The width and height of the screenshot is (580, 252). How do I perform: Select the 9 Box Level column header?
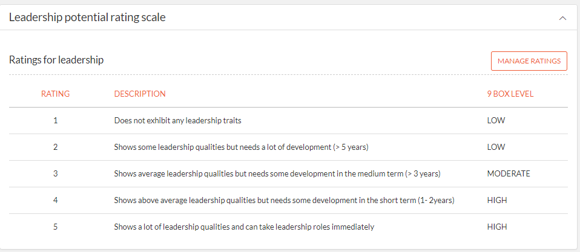(510, 94)
